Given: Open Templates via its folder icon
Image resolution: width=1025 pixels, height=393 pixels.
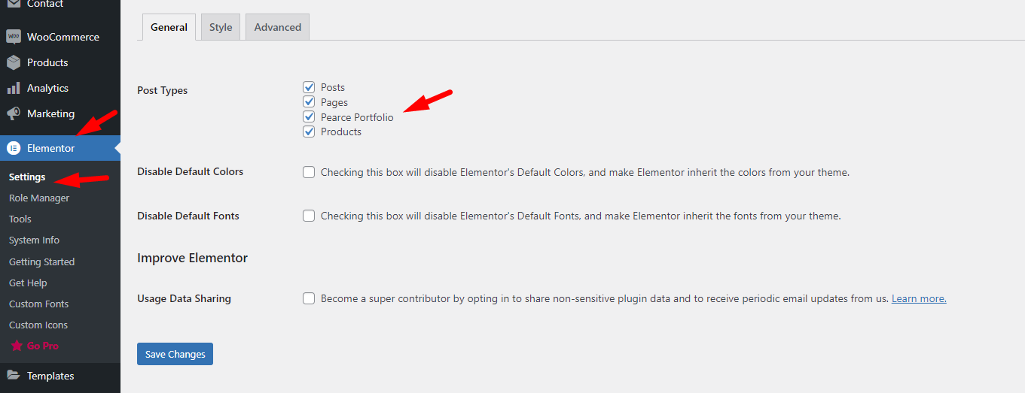Looking at the screenshot, I should coord(14,376).
